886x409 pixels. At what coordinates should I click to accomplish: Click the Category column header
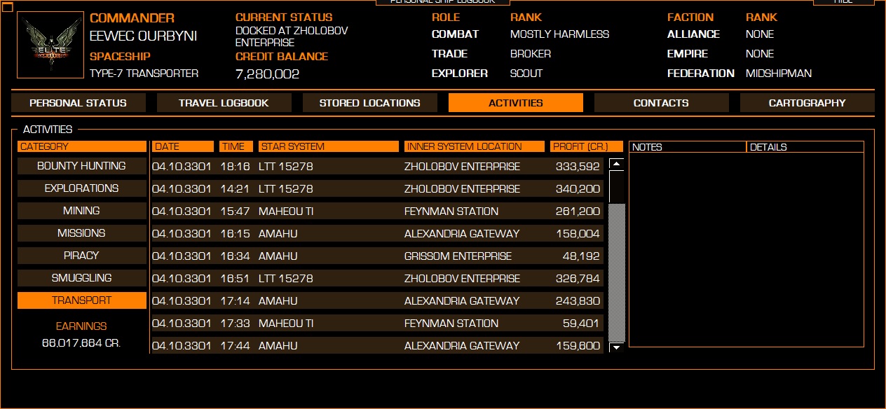[82, 146]
